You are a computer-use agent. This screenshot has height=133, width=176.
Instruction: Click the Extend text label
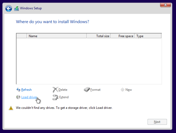(64, 97)
